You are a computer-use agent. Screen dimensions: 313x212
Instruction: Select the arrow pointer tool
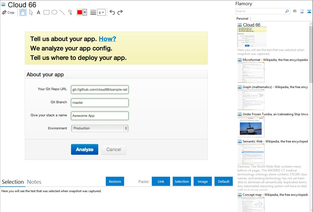31,12
